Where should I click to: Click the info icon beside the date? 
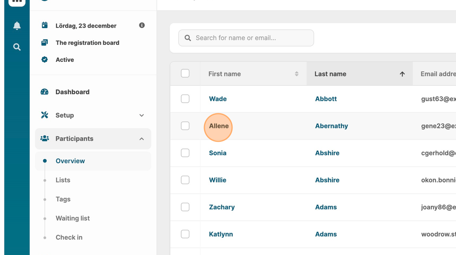[142, 25]
